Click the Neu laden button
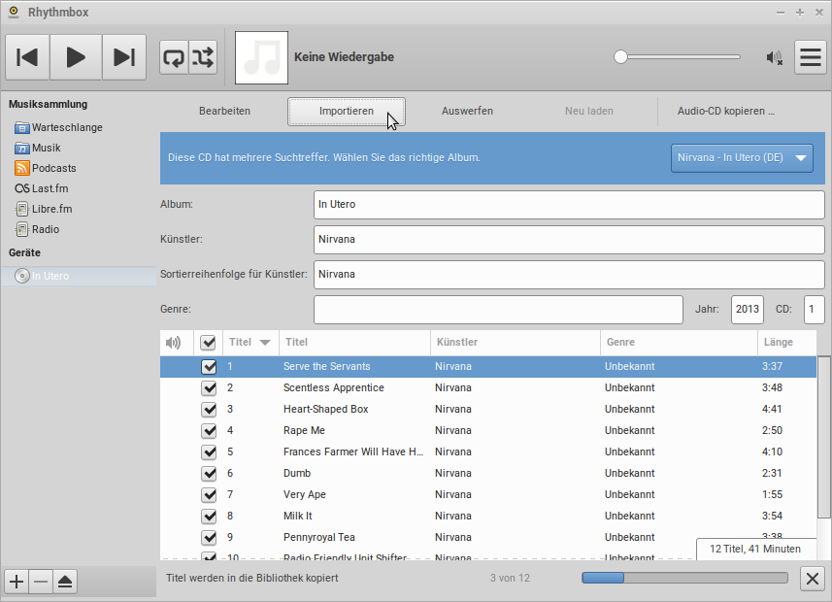832x602 pixels. (x=589, y=111)
